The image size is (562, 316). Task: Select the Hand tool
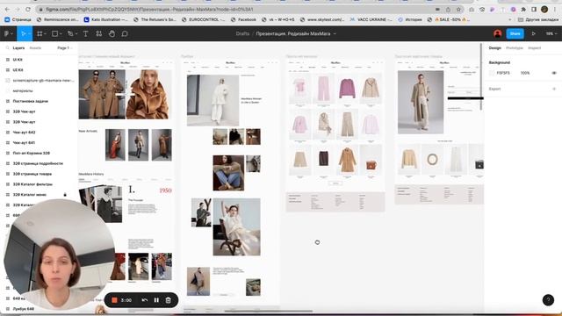(x=112, y=33)
